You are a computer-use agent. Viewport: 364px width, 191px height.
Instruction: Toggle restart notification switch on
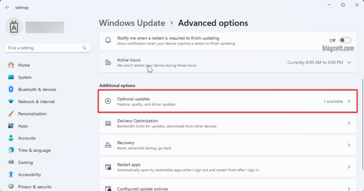[345, 41]
